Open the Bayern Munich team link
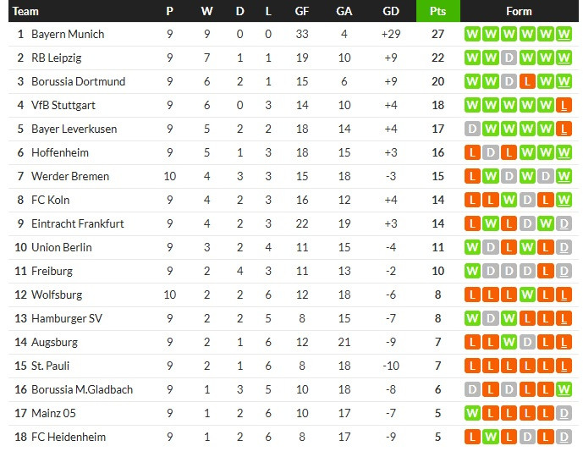Image resolution: width=583 pixels, height=457 pixels. [x=68, y=35]
